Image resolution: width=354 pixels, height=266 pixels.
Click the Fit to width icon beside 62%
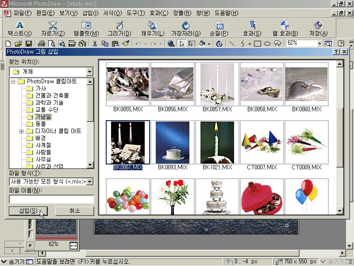tap(74, 245)
